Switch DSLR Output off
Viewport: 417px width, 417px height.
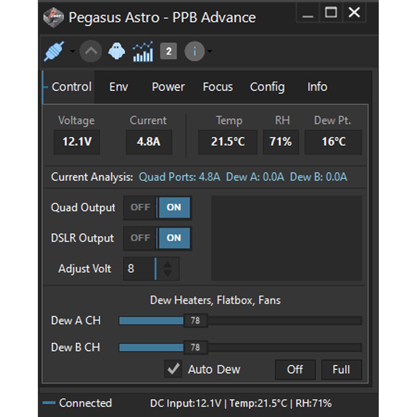click(x=140, y=238)
